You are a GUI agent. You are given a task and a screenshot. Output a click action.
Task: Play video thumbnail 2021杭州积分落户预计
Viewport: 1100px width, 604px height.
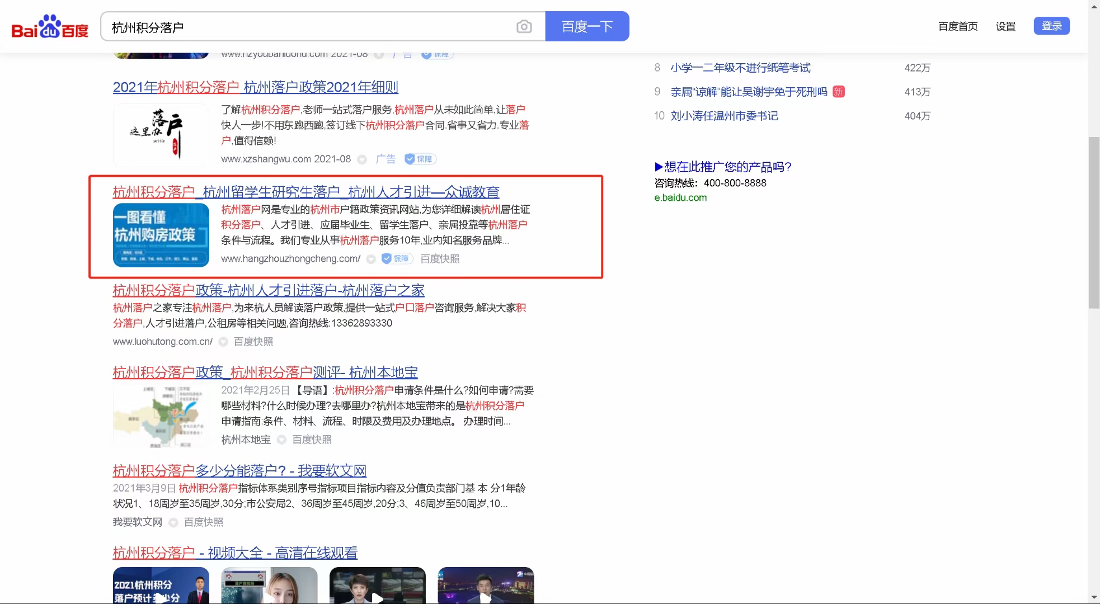161,585
